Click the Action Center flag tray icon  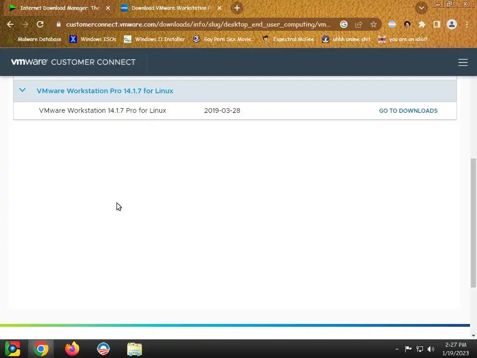[408, 349]
